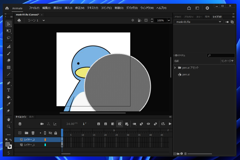The height and width of the screenshot is (160, 240).
Task: Select the Eraser tool
Action: (x=9, y=60)
